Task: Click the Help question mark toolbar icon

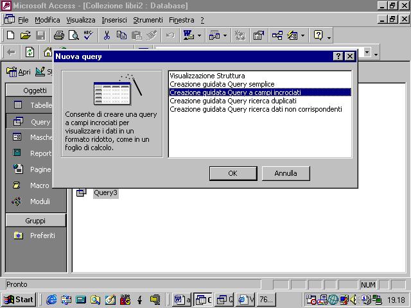Action: click(319, 35)
